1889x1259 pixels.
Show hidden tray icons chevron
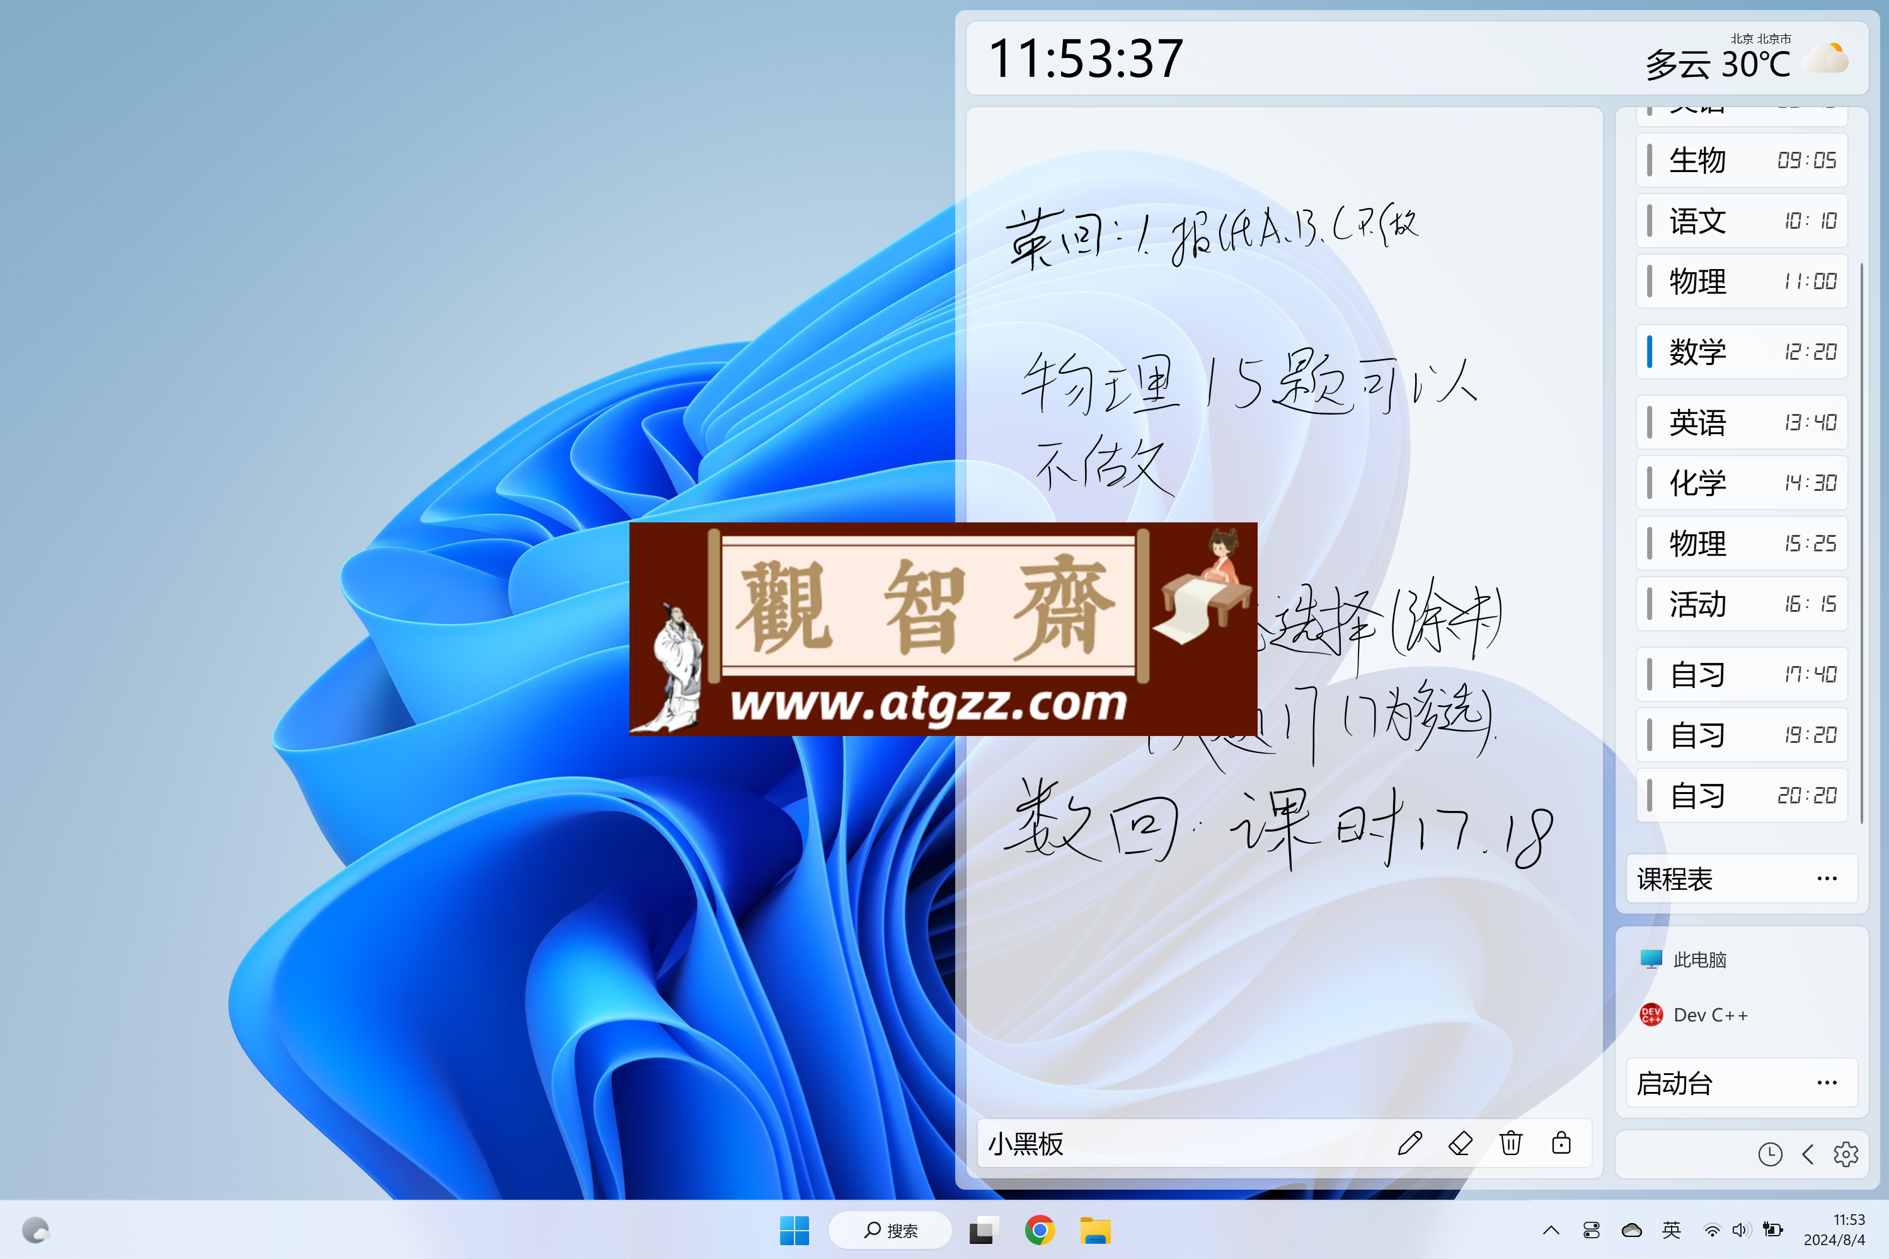1551,1230
